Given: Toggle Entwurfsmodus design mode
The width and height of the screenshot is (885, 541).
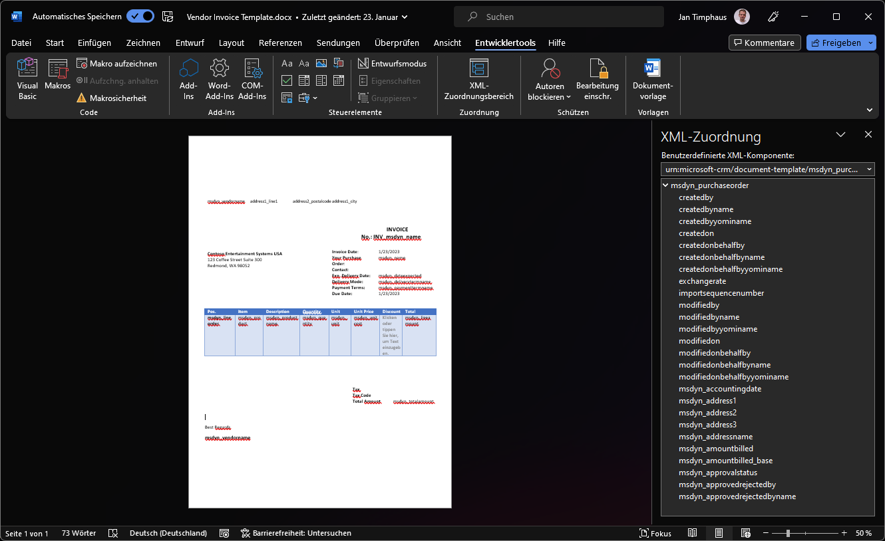Looking at the screenshot, I should coord(393,63).
